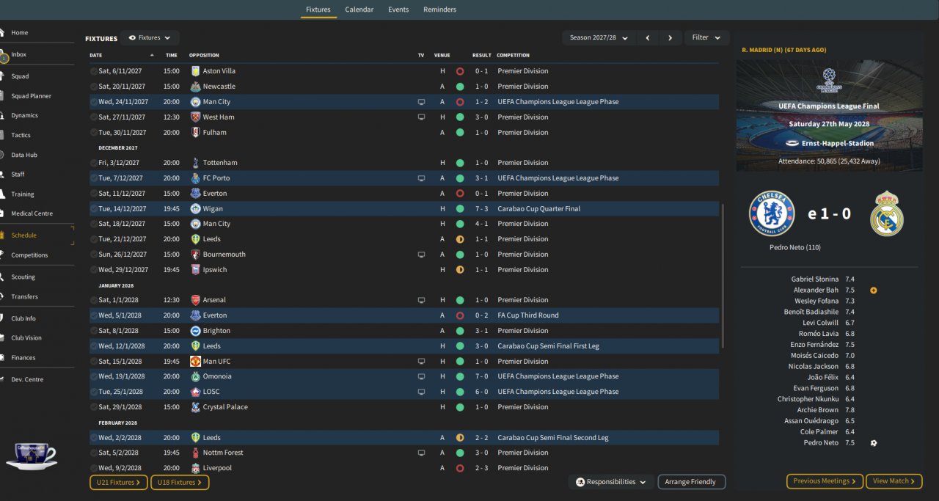Image resolution: width=939 pixels, height=501 pixels.
Task: Click the View Match button
Action: 894,481
